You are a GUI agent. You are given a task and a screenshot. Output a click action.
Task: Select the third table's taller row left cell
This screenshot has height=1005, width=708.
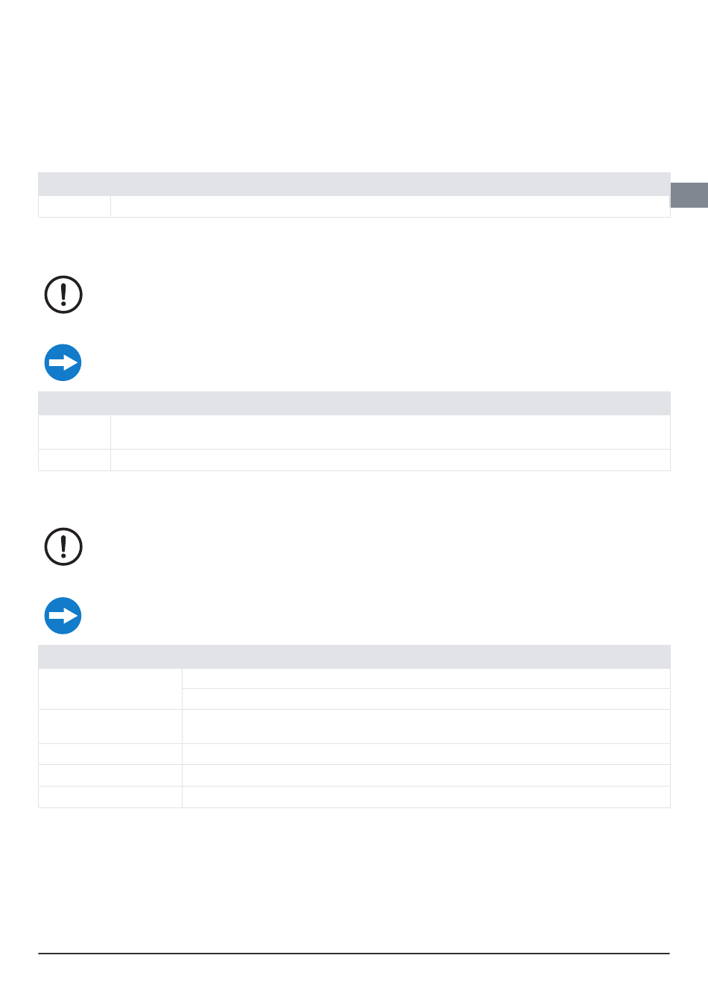(110, 727)
